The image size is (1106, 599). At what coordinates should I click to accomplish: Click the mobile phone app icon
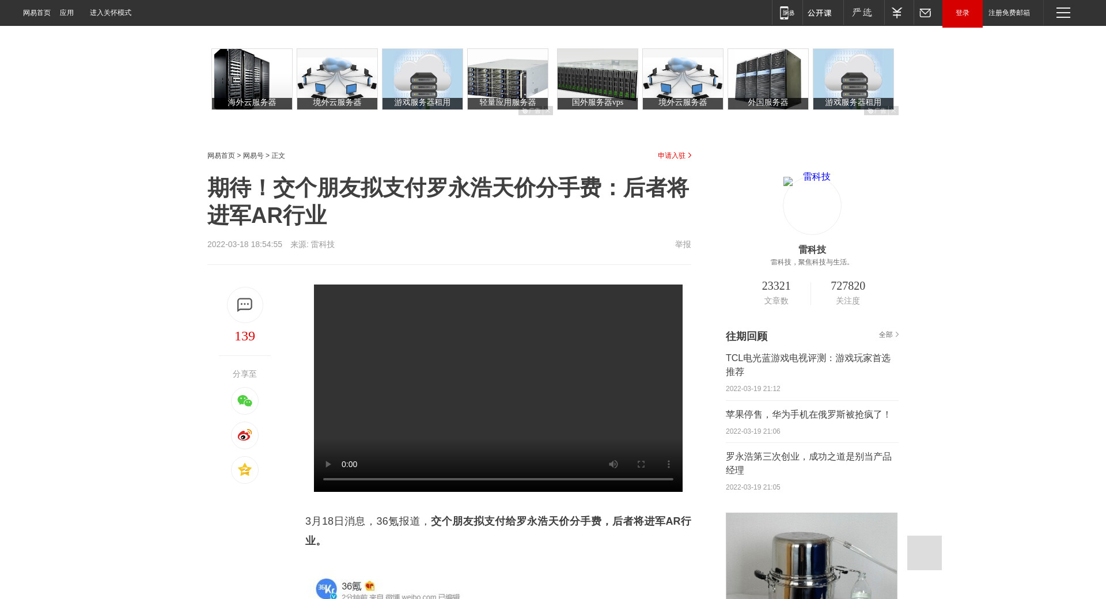click(787, 13)
